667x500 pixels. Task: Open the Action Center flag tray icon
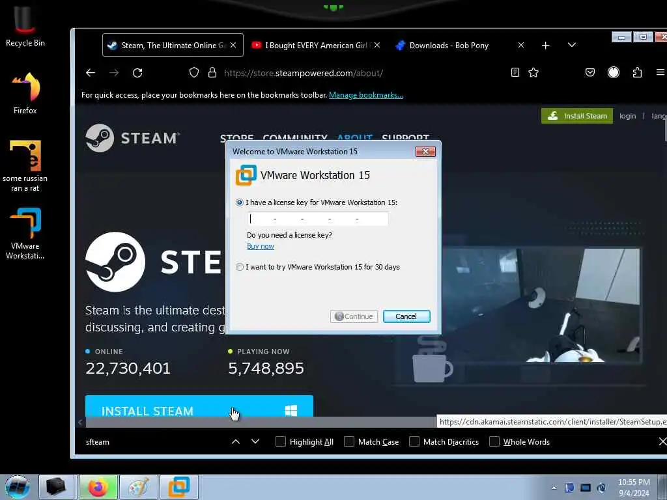click(569, 488)
